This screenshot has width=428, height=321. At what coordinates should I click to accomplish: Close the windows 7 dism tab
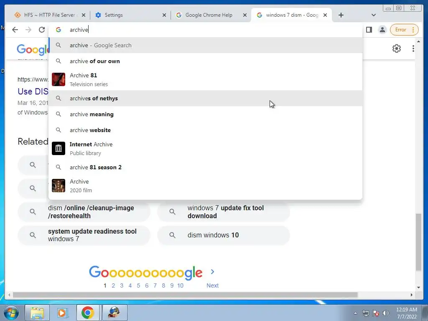tap(325, 15)
